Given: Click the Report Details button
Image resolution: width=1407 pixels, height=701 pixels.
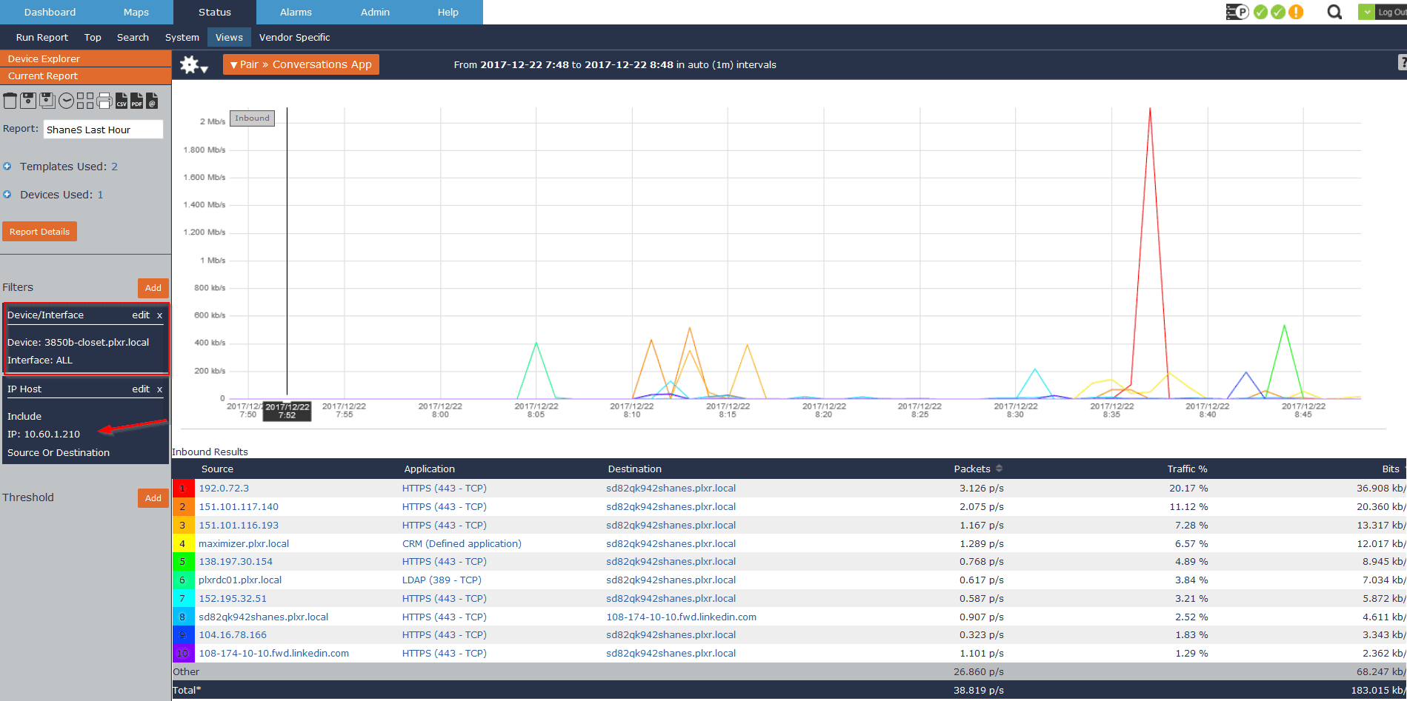Looking at the screenshot, I should pos(39,232).
